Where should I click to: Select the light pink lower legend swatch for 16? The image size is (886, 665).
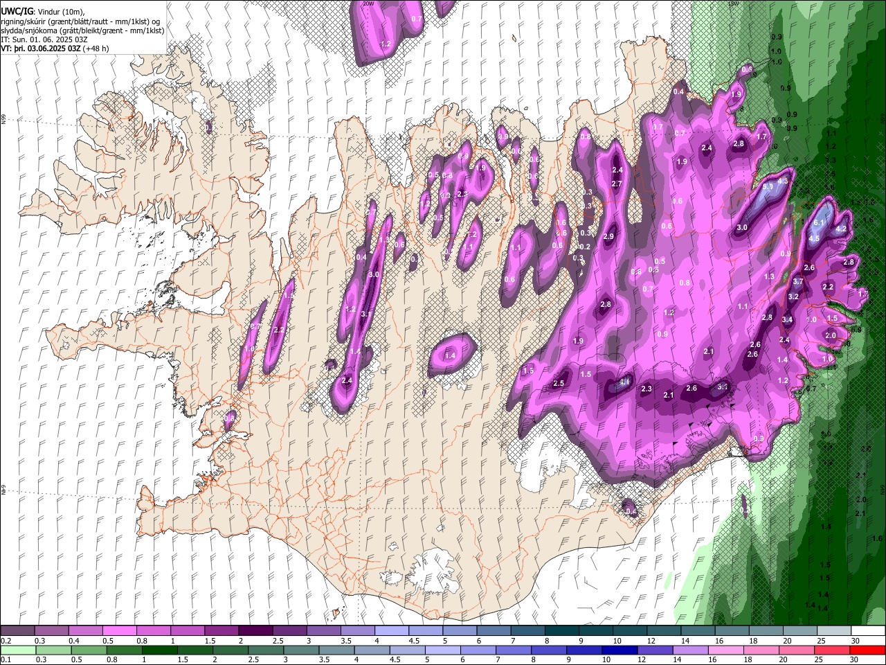pyautogui.click(x=726, y=650)
